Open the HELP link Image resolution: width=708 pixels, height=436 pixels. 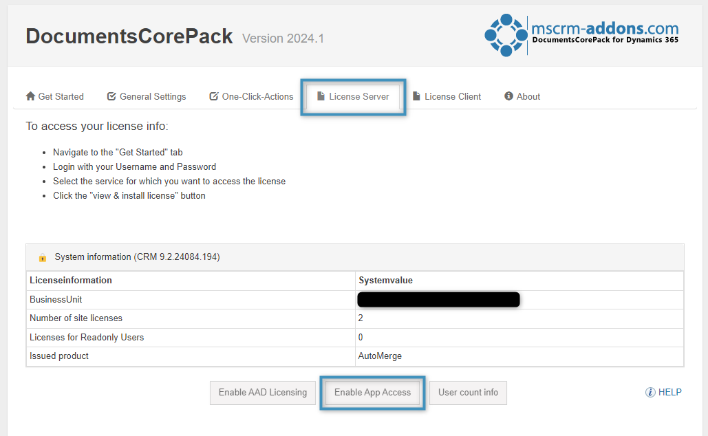[663, 392]
